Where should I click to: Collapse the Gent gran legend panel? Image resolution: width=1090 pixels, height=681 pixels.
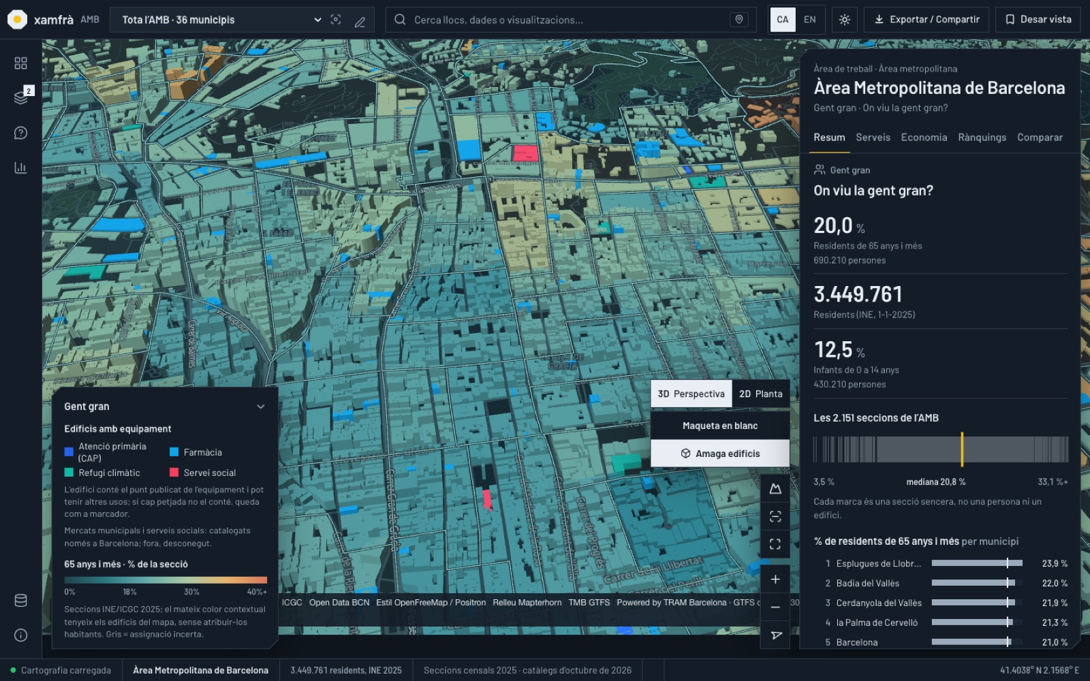point(261,407)
